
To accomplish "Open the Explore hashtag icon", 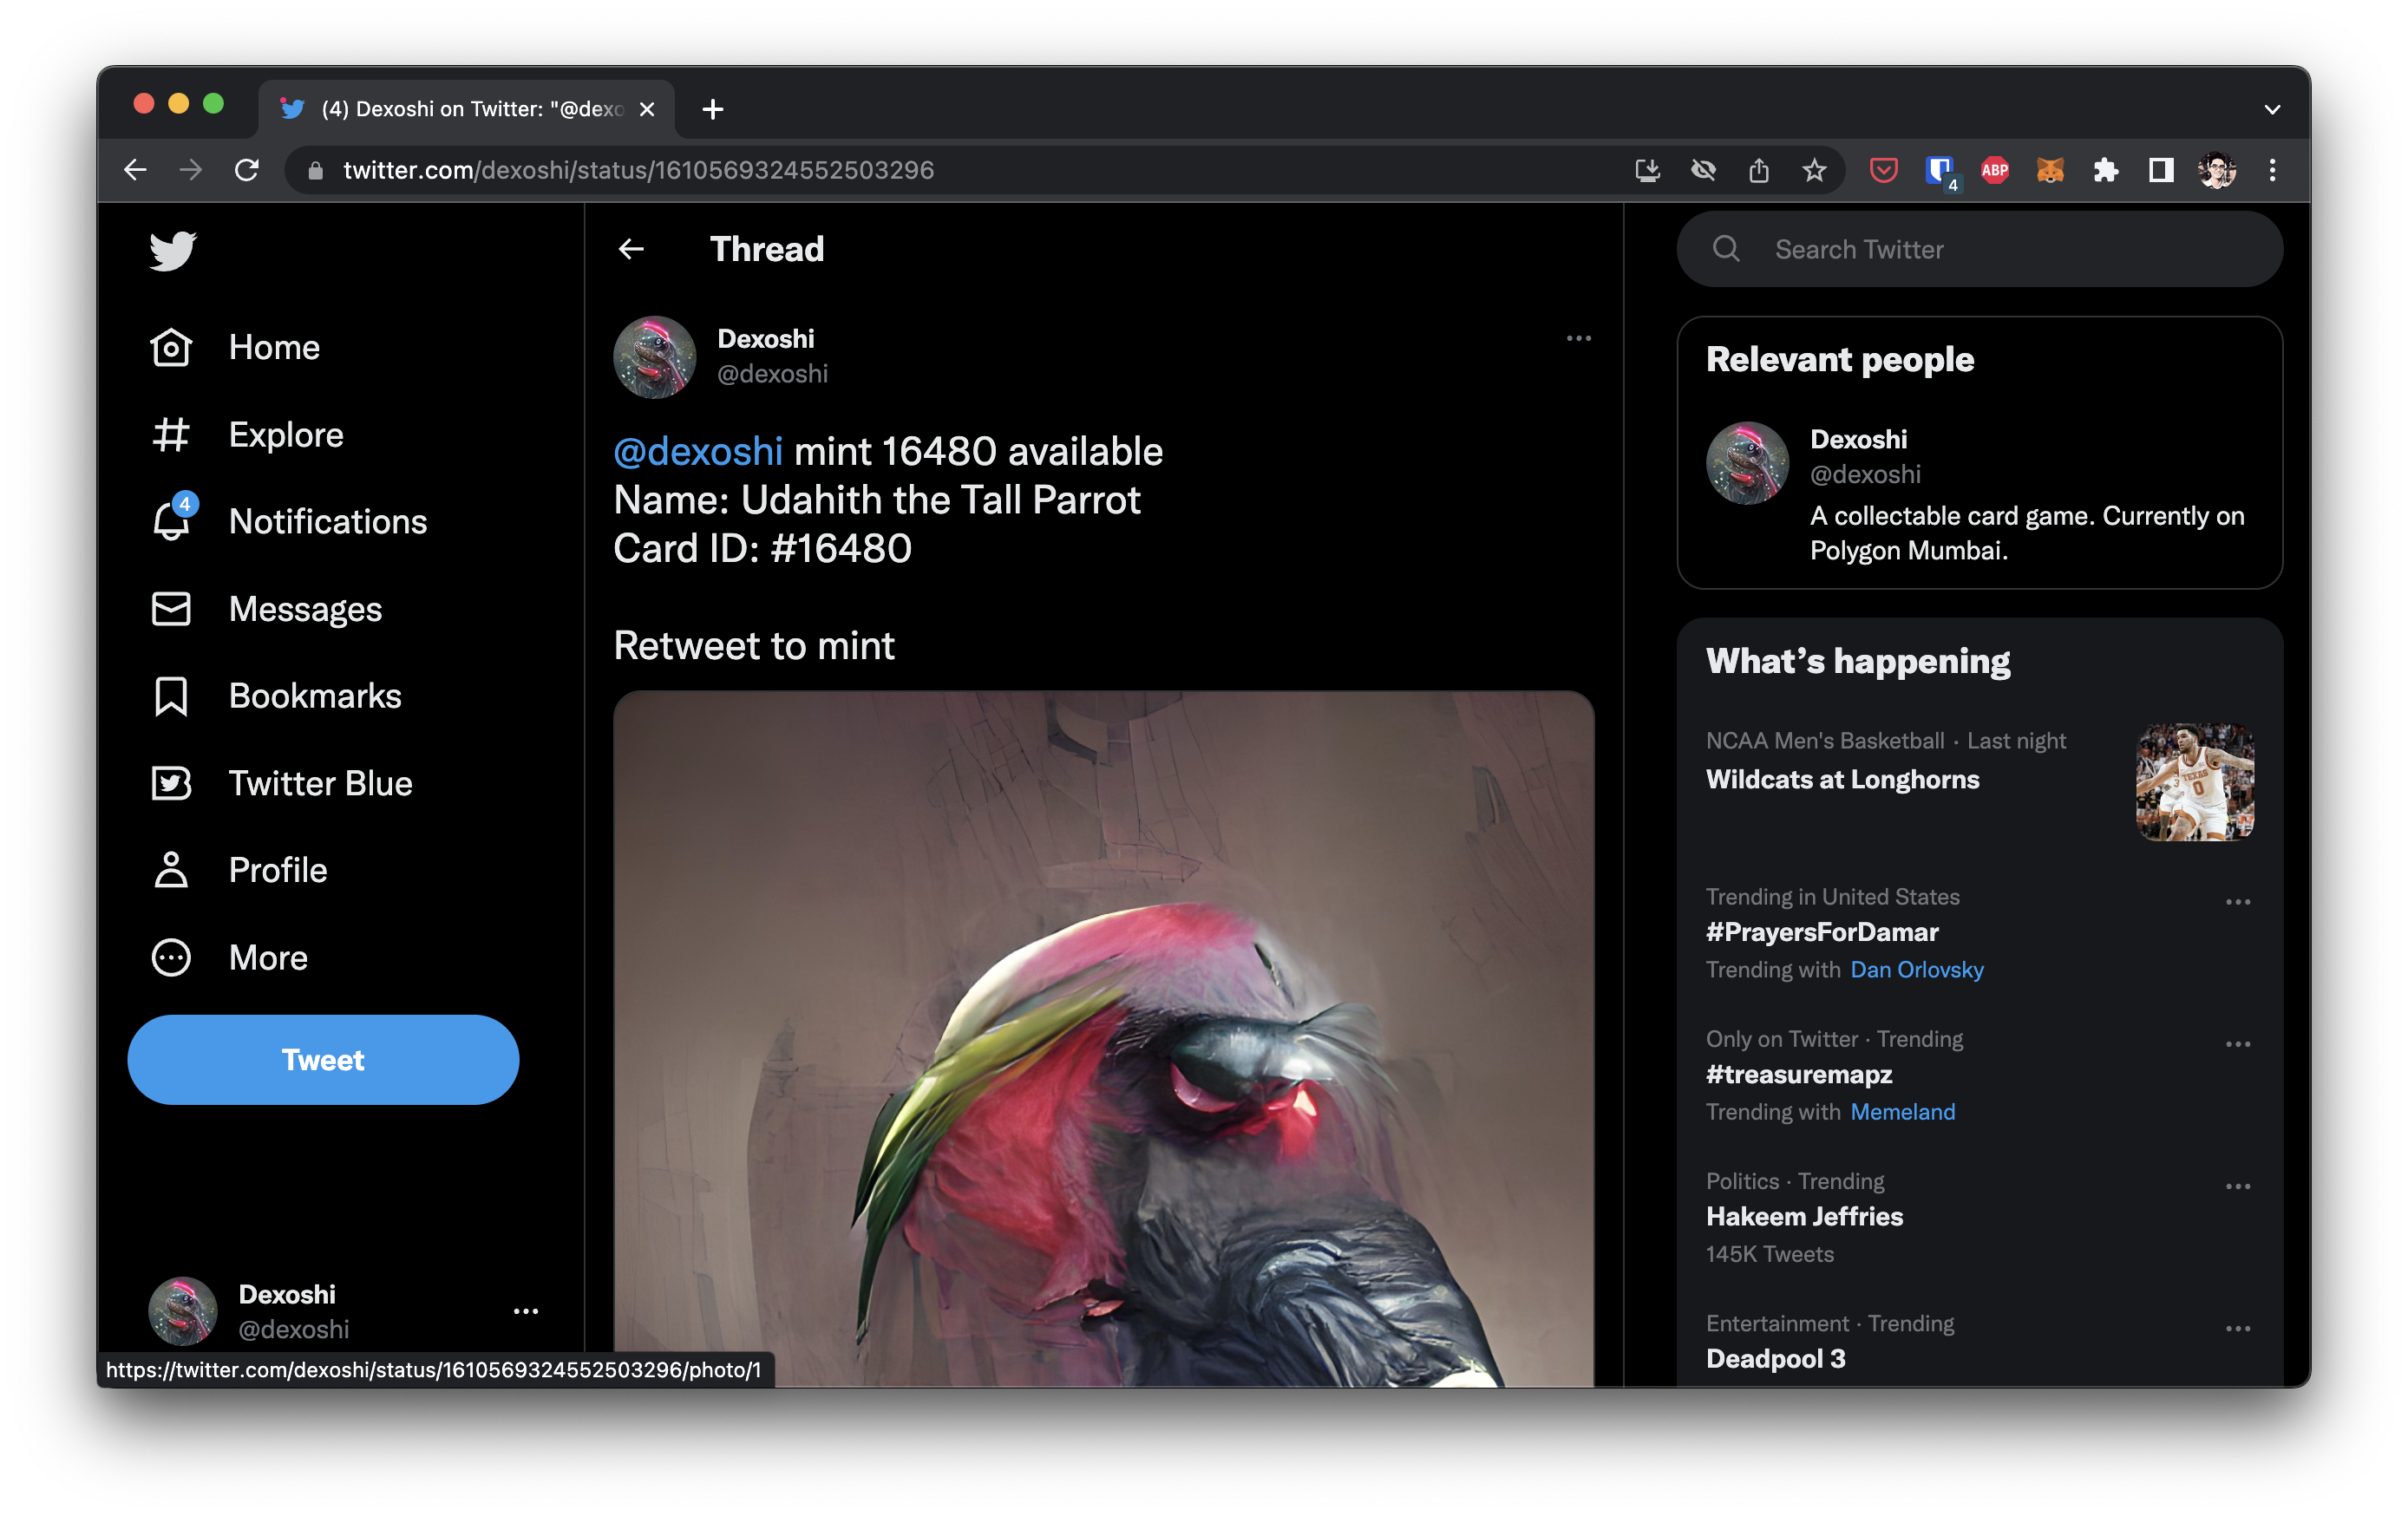I will pos(171,435).
